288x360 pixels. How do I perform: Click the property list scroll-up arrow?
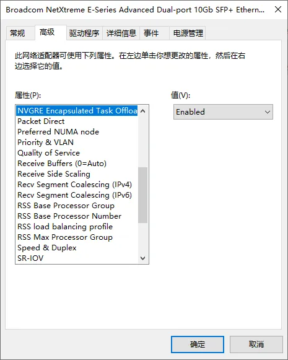[142, 111]
